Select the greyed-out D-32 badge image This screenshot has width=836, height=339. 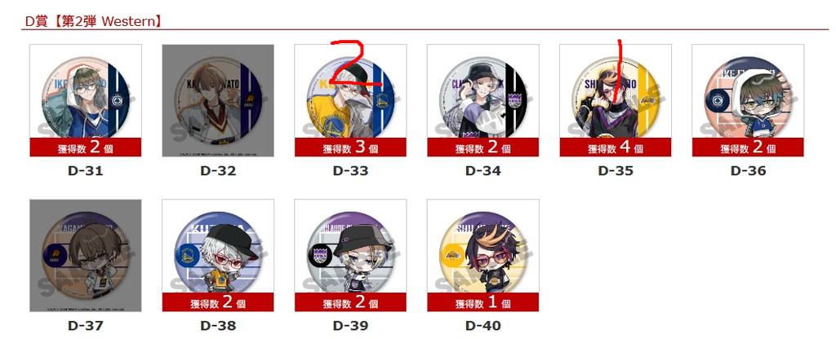[218, 100]
